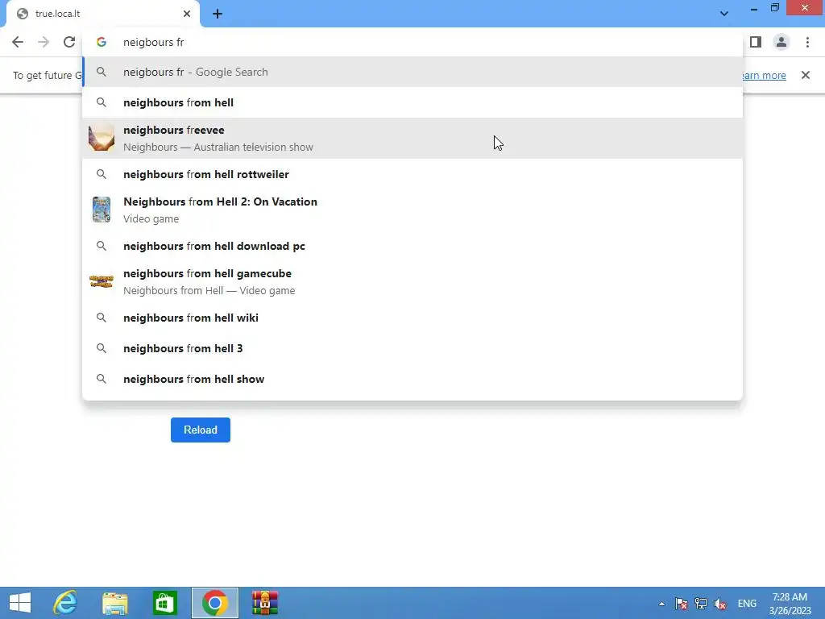Open File Explorer from the taskbar
This screenshot has width=825, height=619.
coord(115,603)
